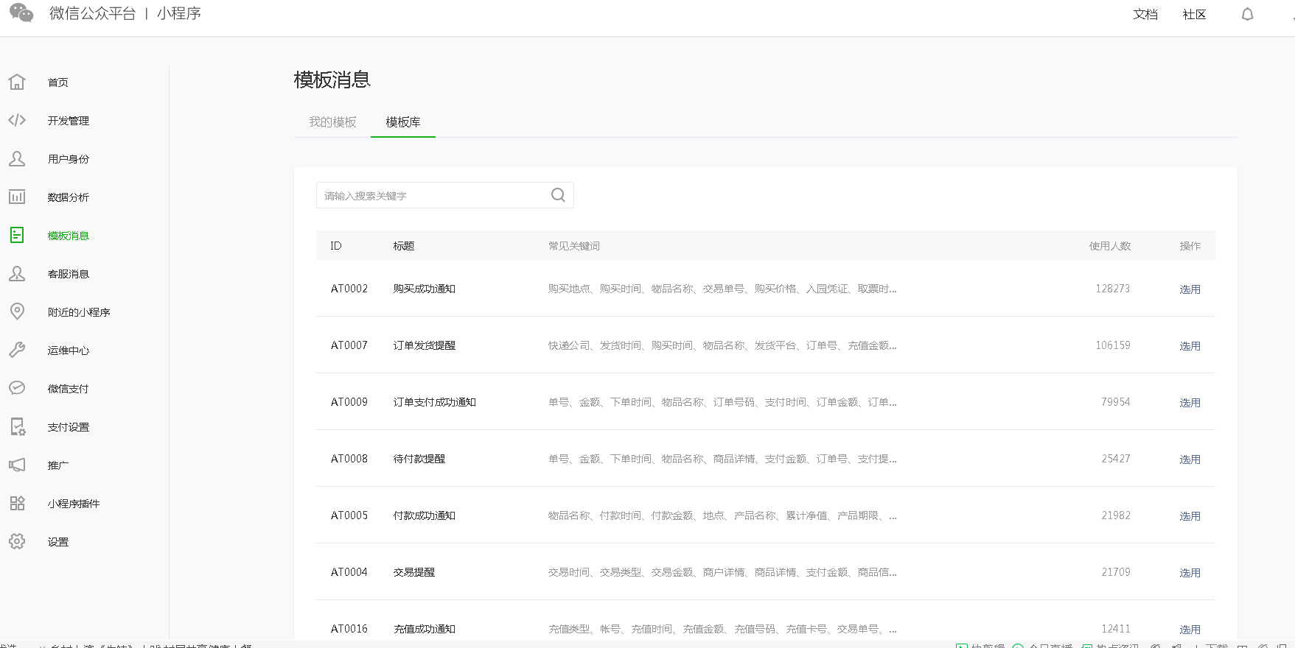Click 选用 for AT0004 交易提醒
The height and width of the screenshot is (648, 1295).
pyautogui.click(x=1190, y=573)
